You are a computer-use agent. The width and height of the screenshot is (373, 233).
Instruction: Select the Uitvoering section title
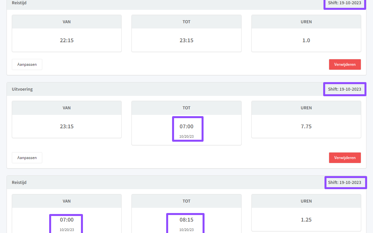pos(22,89)
